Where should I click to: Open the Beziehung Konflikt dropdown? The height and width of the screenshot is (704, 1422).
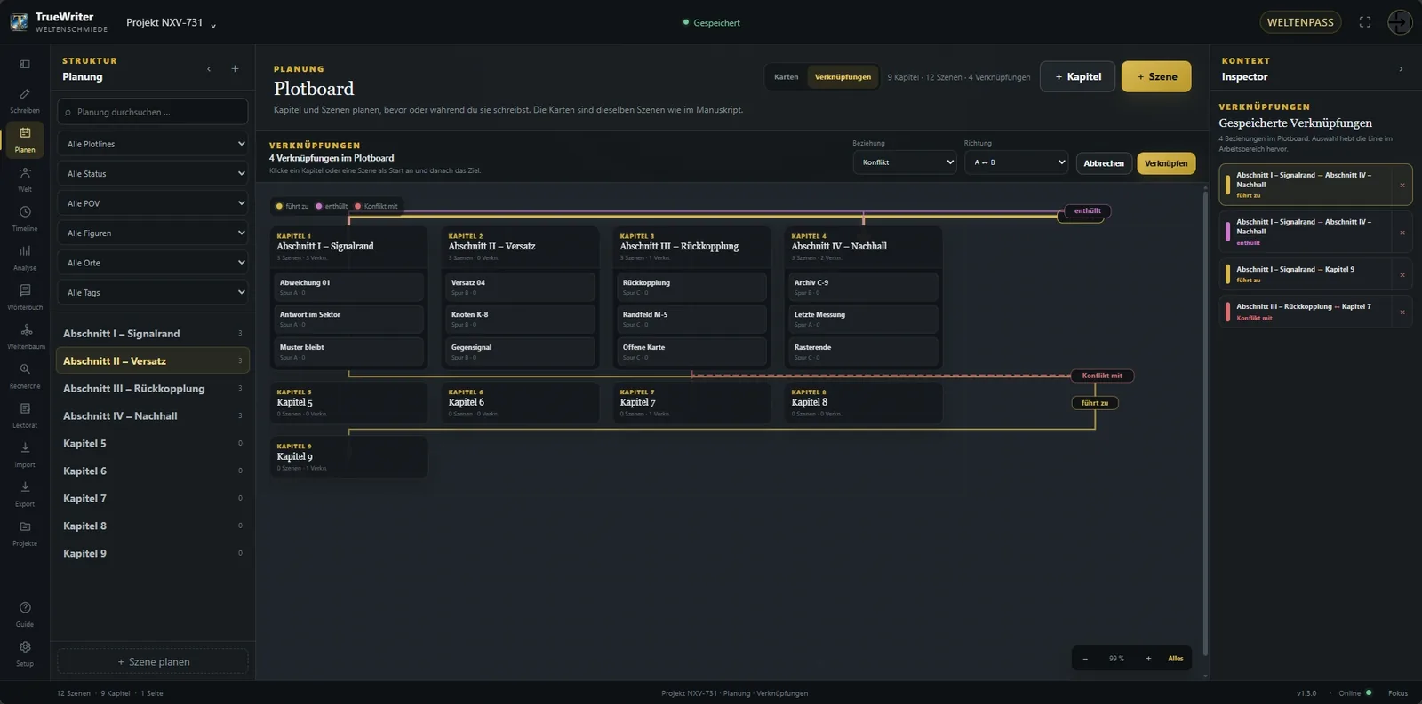coord(905,162)
